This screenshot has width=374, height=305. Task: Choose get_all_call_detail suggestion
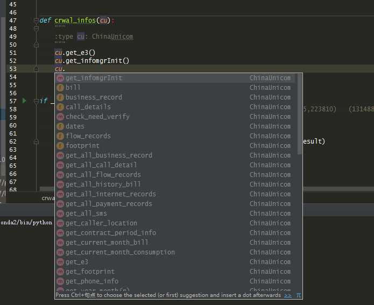175,165
